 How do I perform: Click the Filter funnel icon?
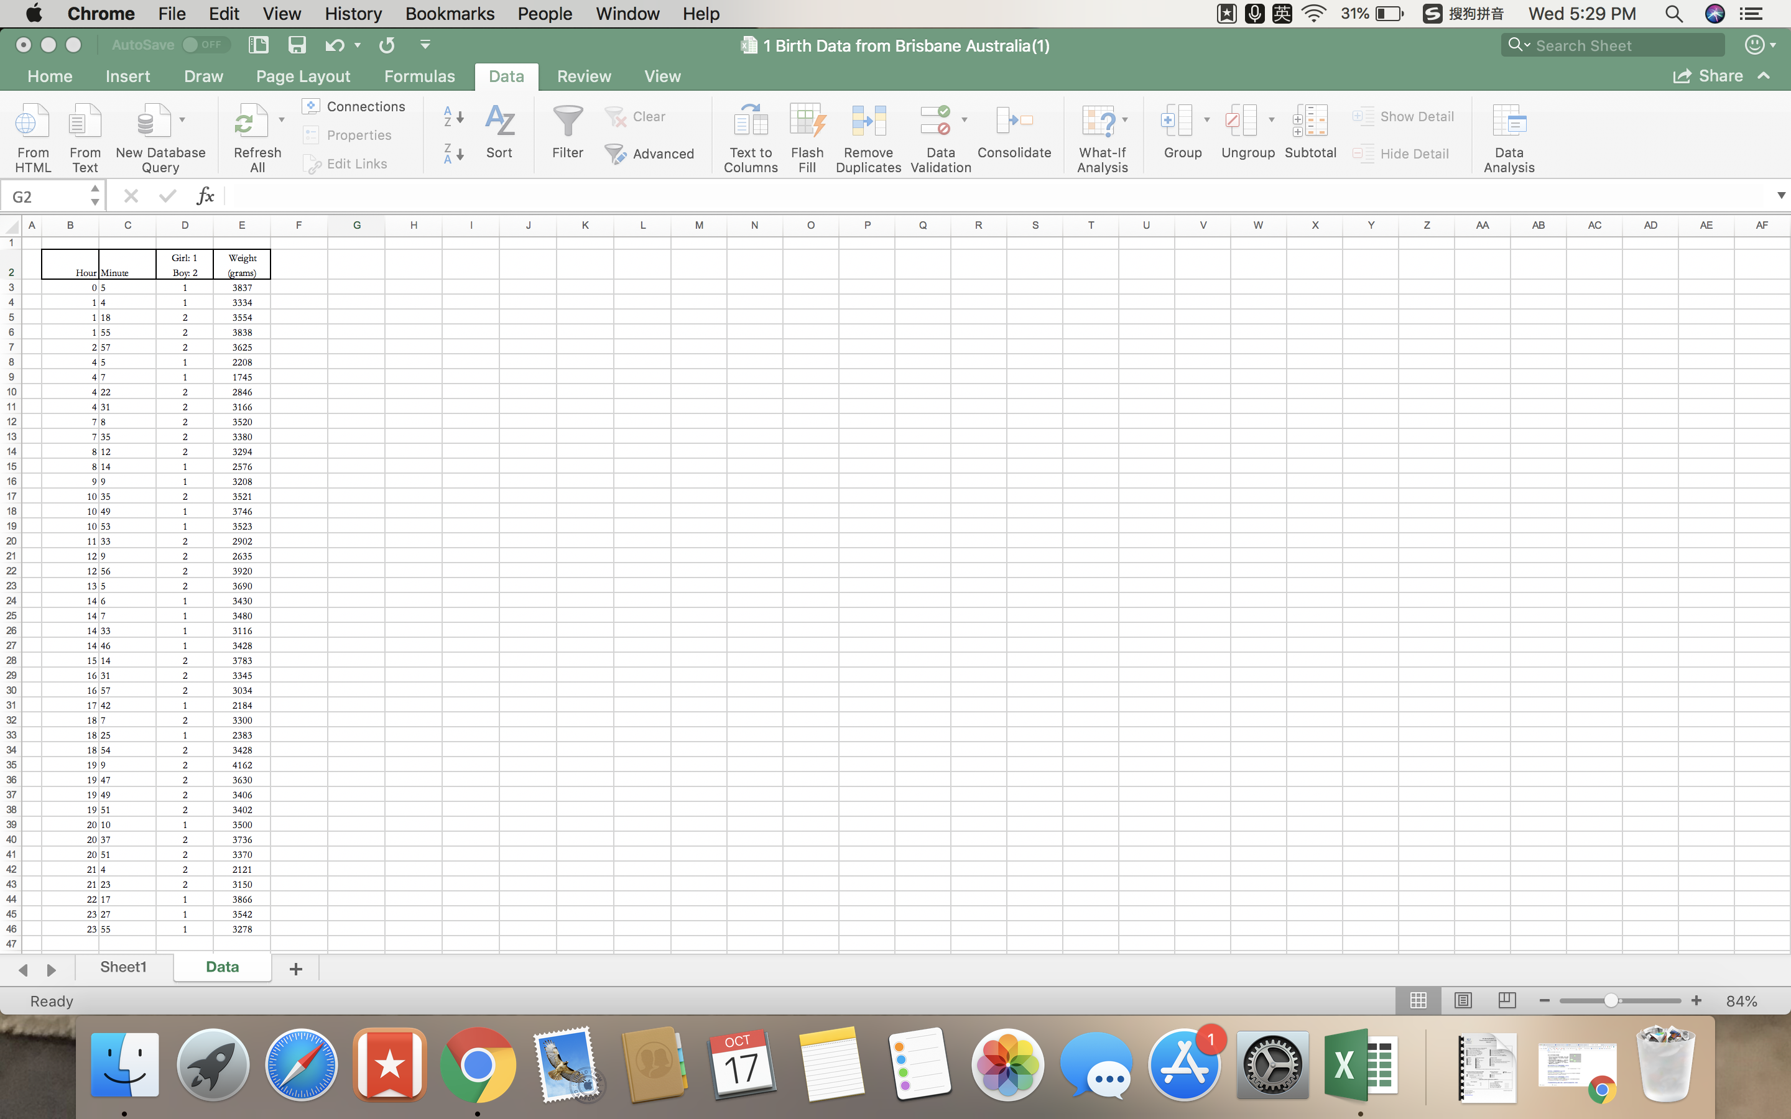[x=568, y=121]
